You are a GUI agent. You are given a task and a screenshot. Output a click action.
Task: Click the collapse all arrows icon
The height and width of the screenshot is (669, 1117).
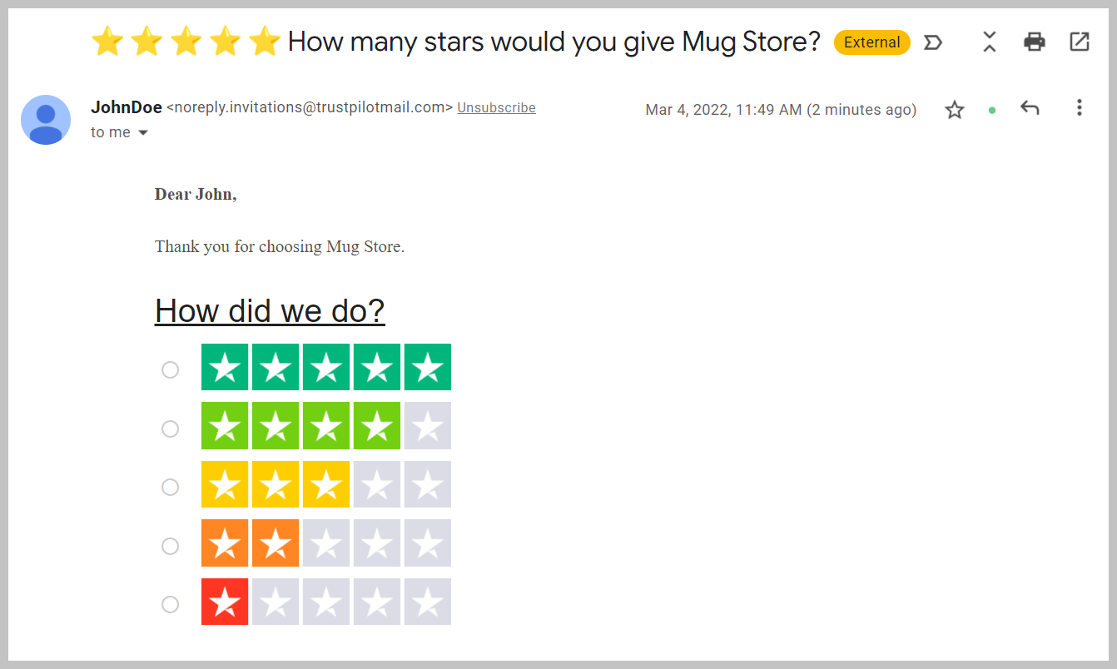pos(989,42)
